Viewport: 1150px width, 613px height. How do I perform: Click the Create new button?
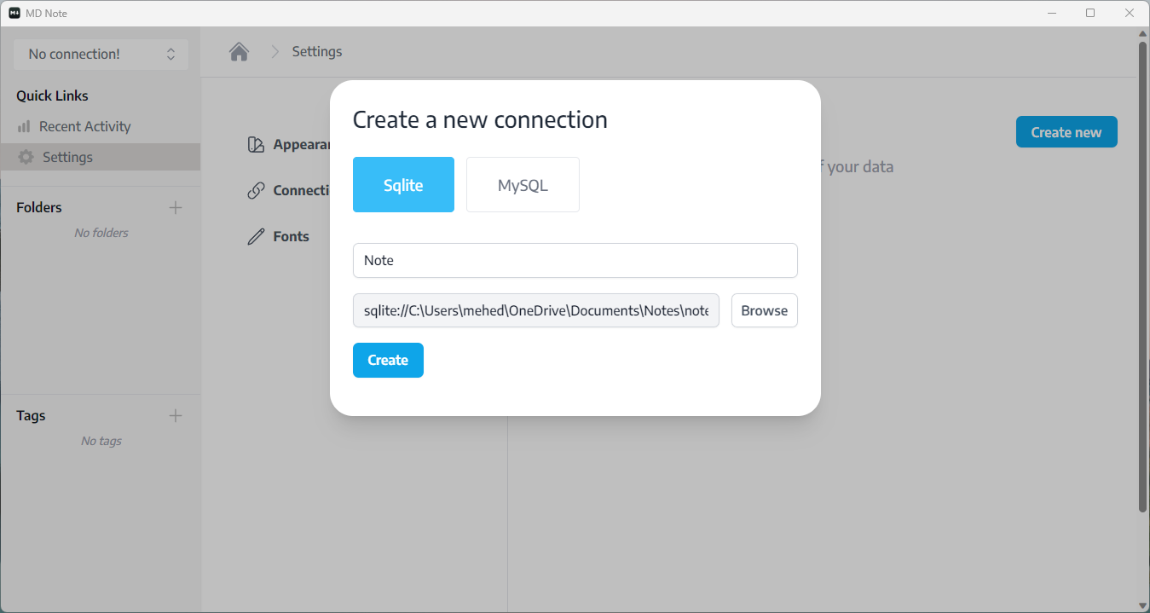pyautogui.click(x=1066, y=132)
